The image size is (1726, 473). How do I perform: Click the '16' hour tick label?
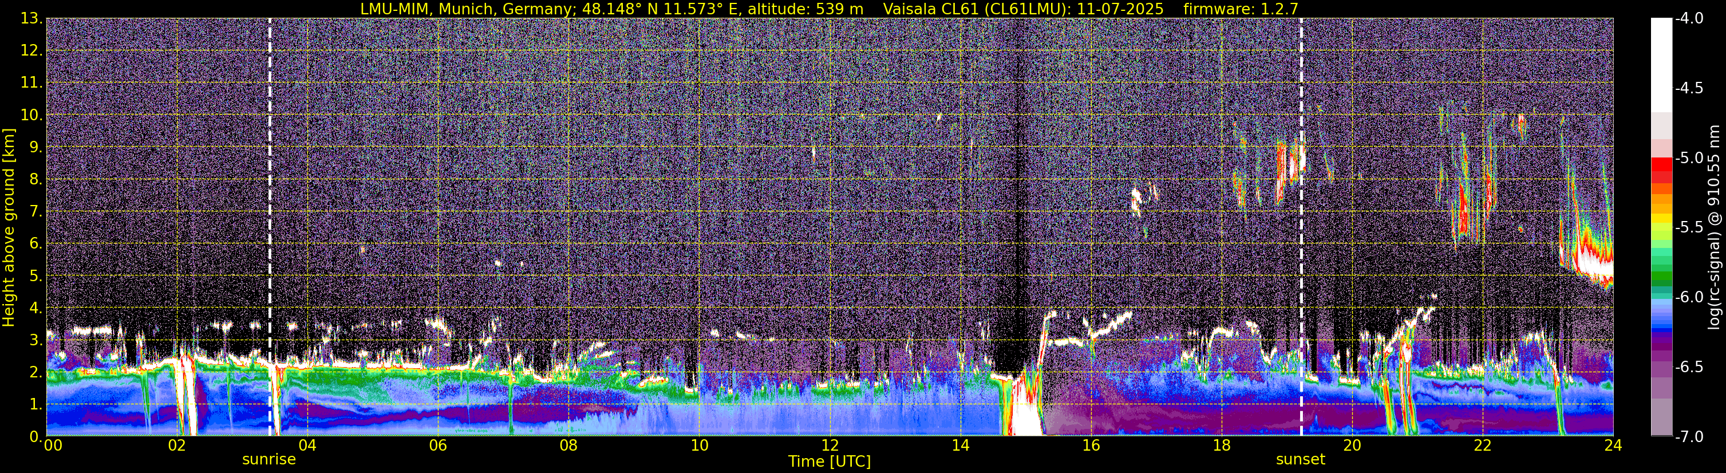point(1092,445)
